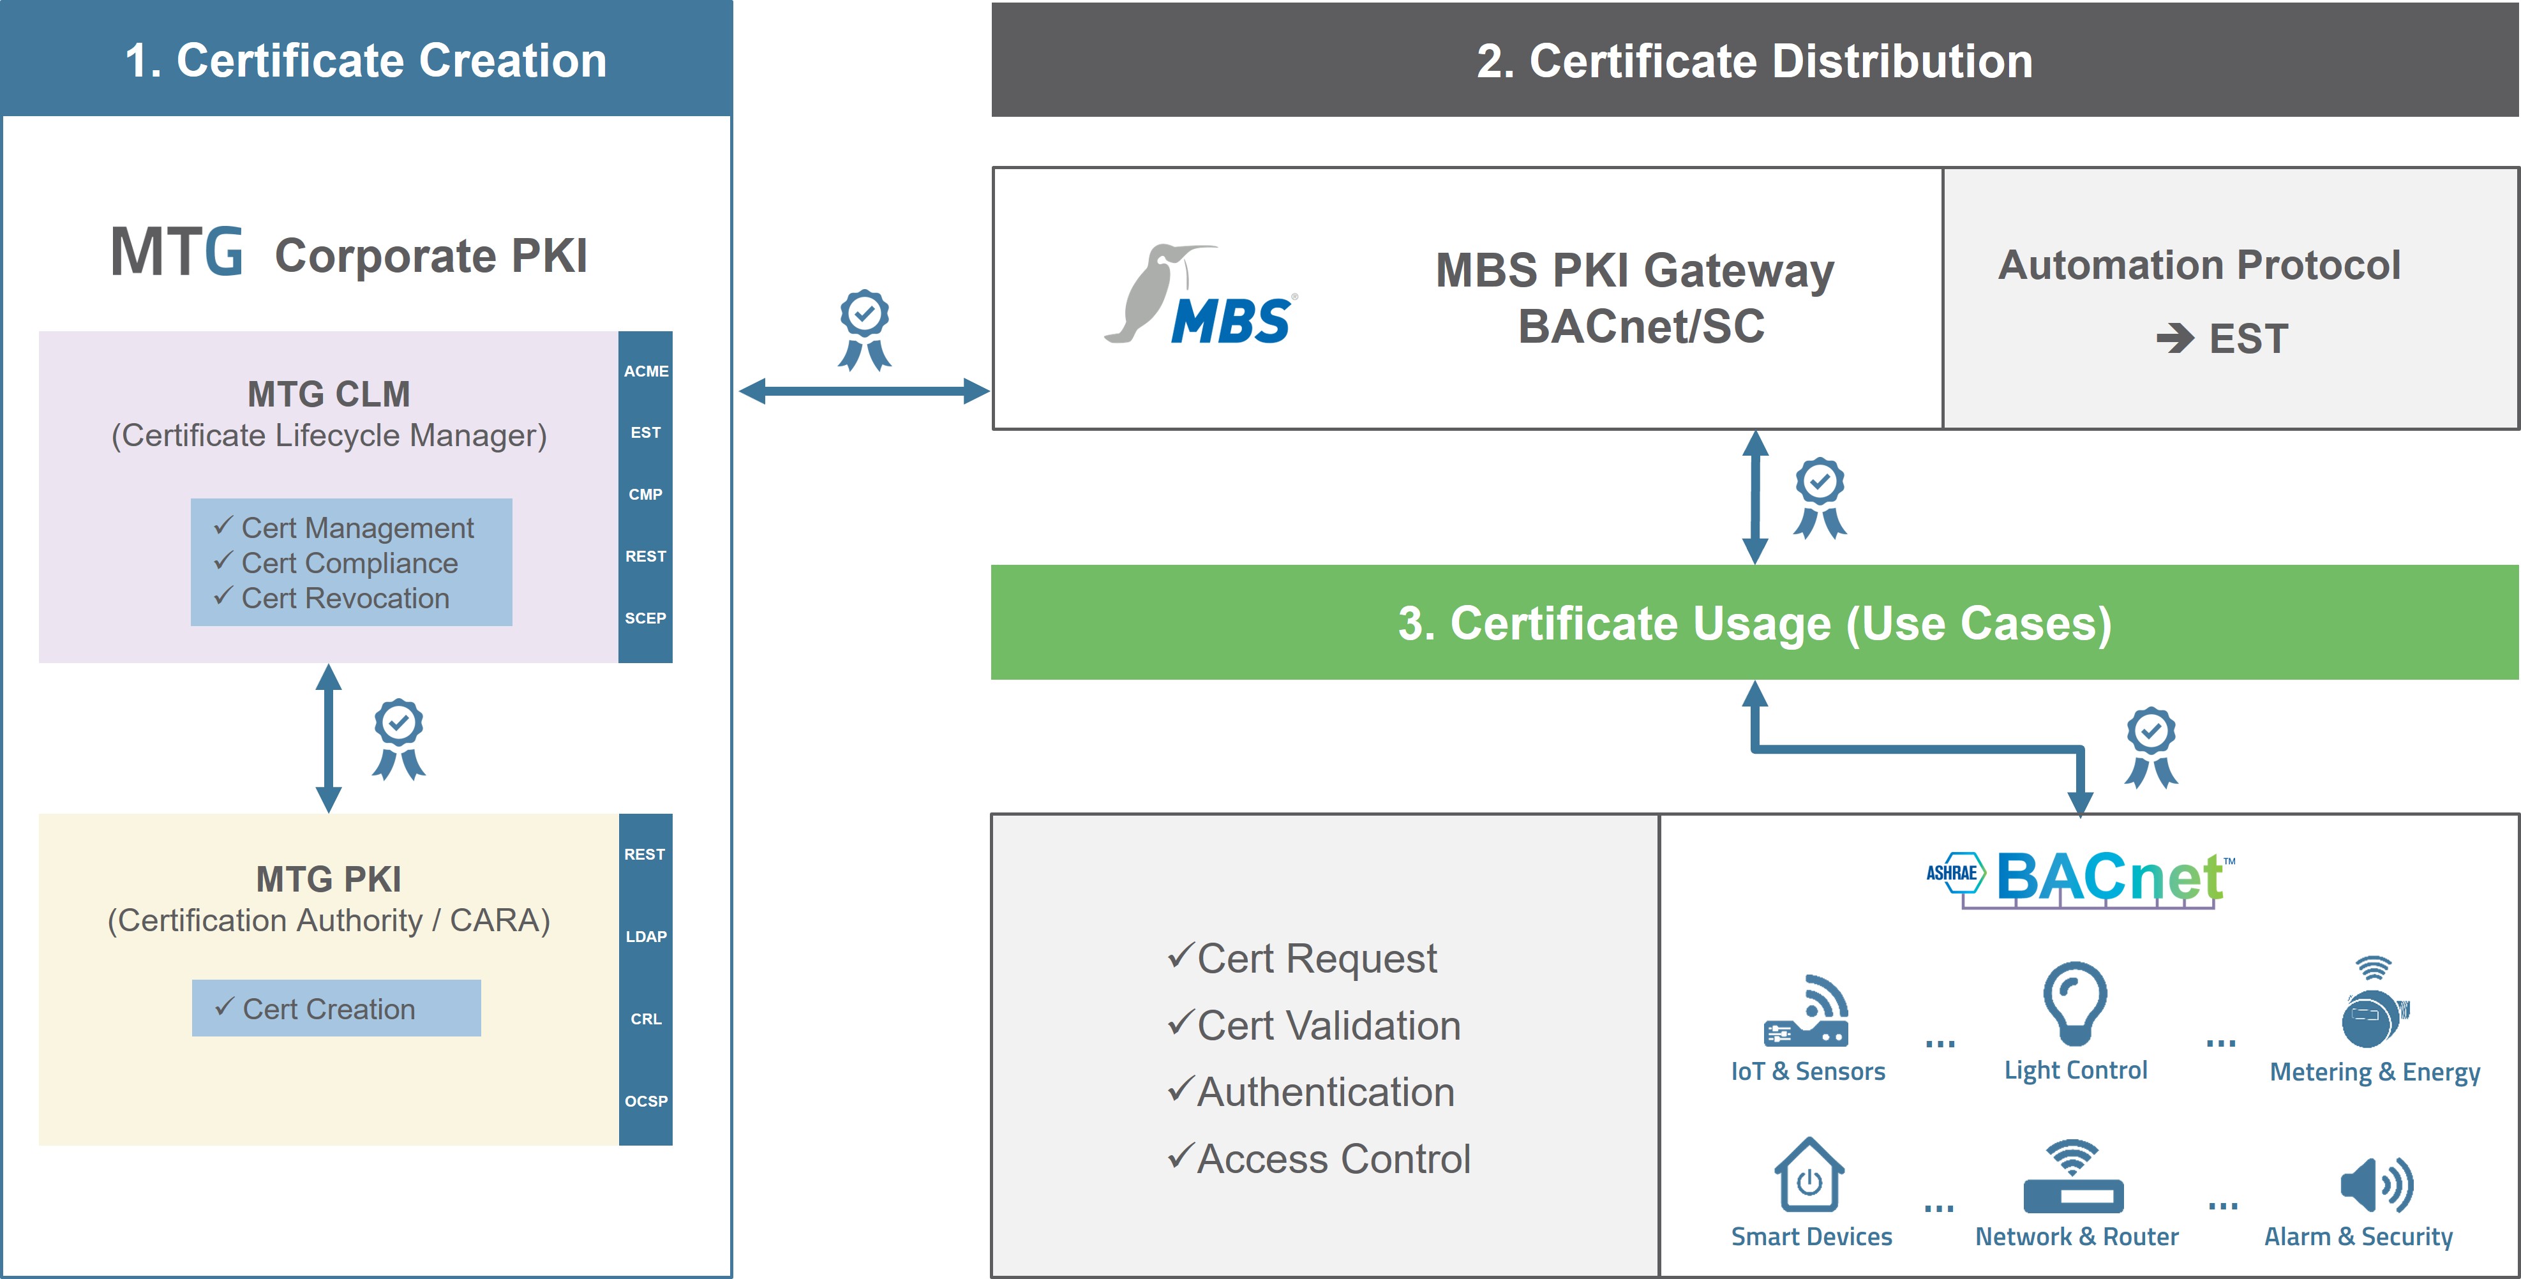The height and width of the screenshot is (1279, 2521).
Task: Click the Alarm & Security speaker icon
Action: 2377,1185
